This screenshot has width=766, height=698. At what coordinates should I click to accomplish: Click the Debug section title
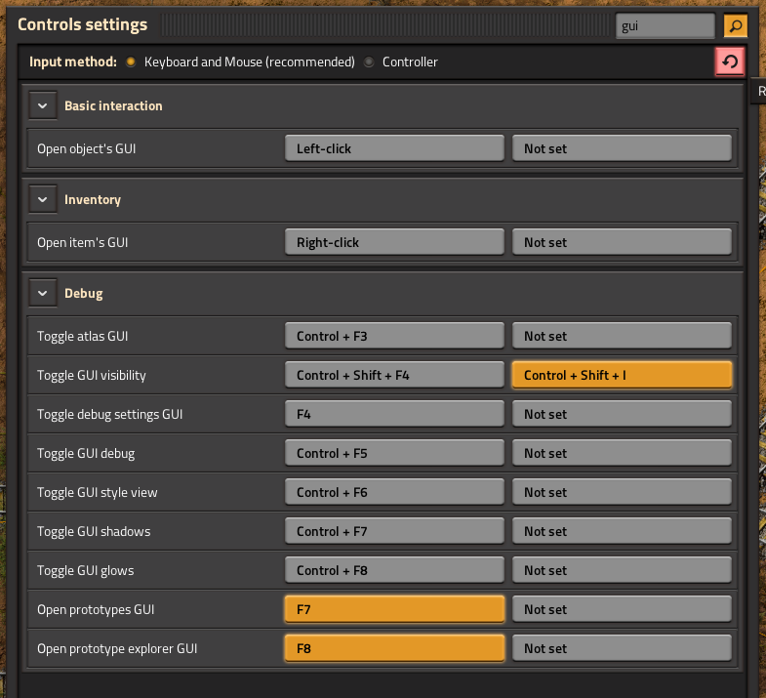coord(84,293)
